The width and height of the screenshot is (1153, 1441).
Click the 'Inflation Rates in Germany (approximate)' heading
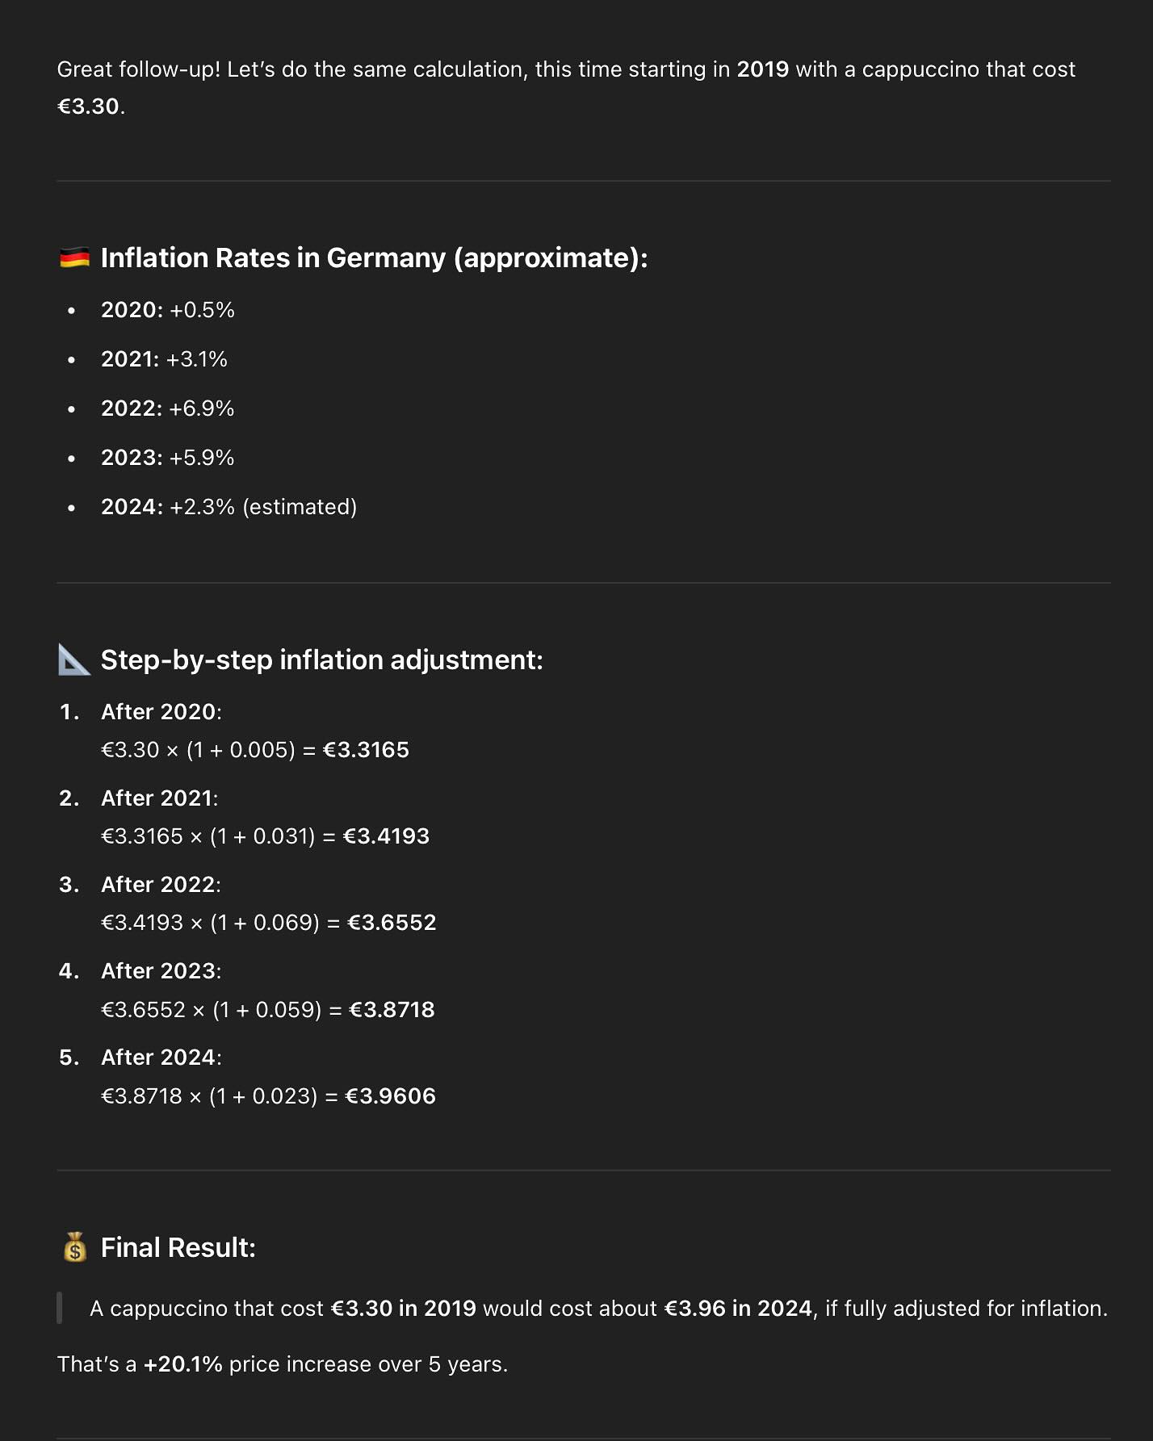[374, 258]
